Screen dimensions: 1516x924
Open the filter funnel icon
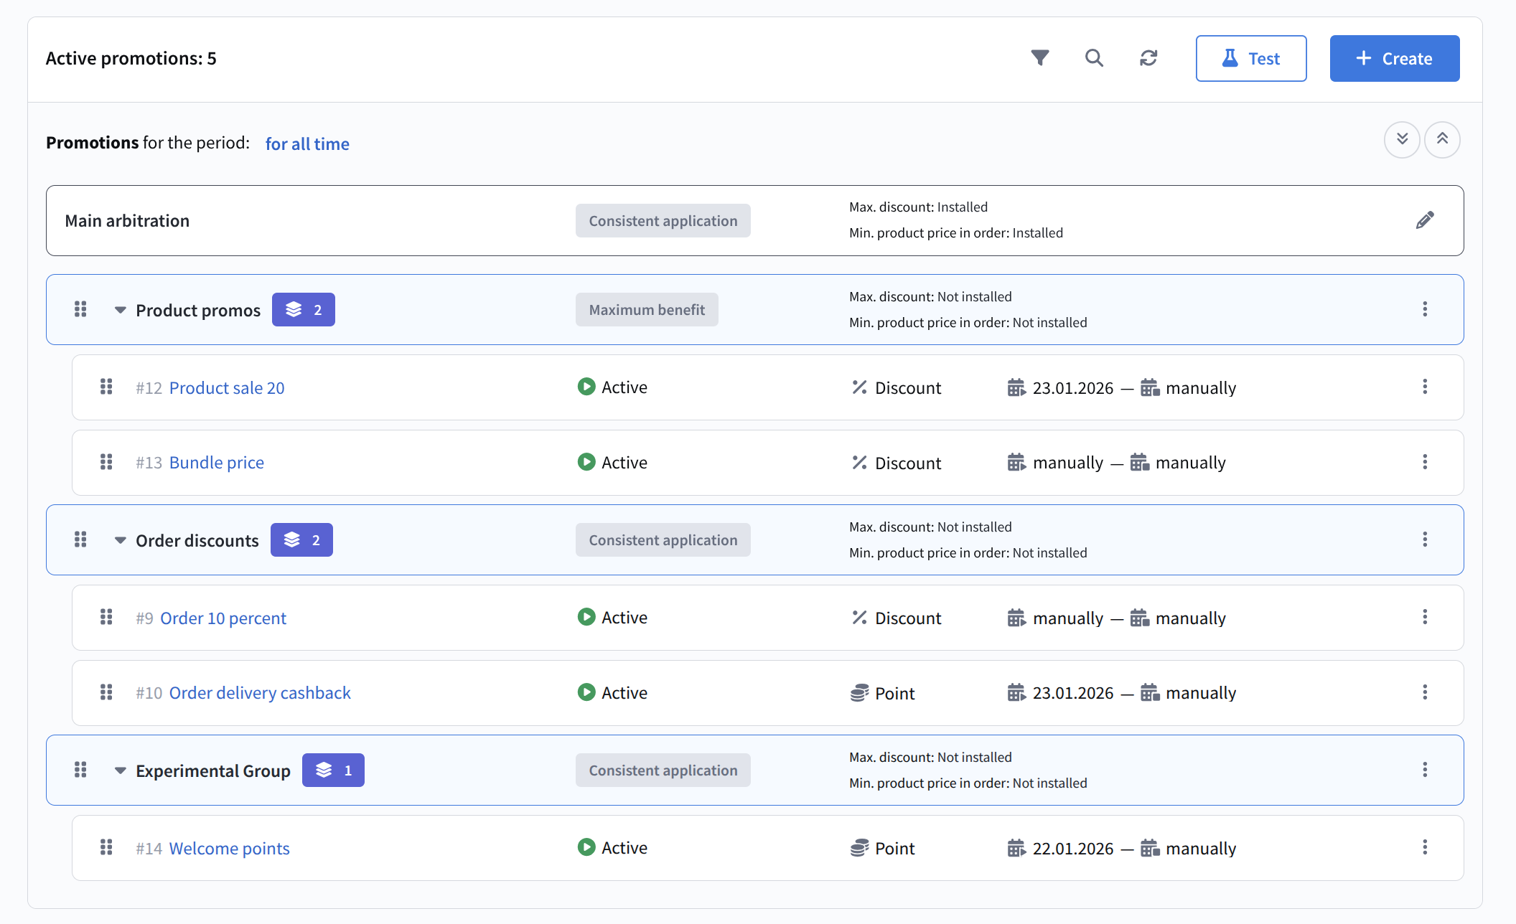(x=1040, y=57)
